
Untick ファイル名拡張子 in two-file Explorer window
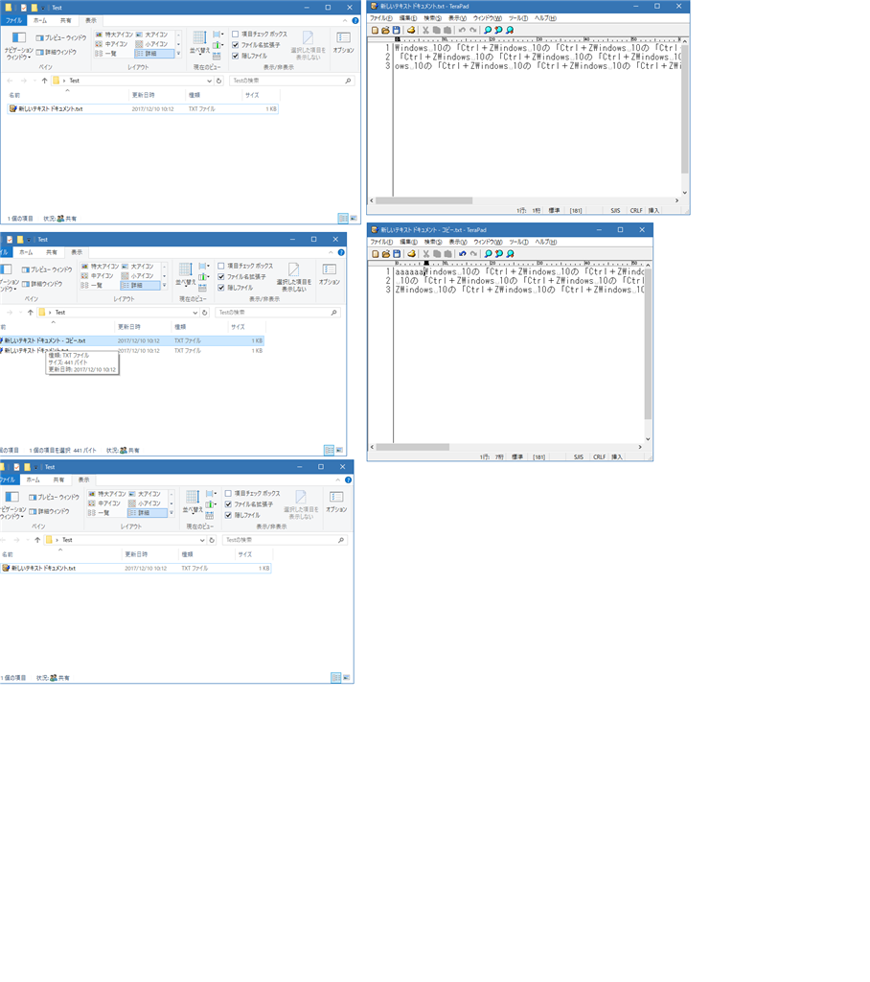221,277
